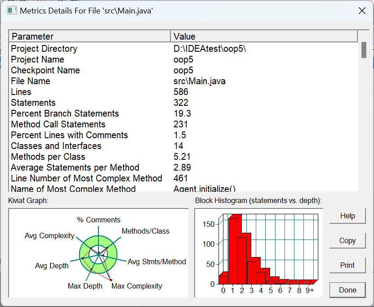The image size is (374, 307).
Task: Click the Kiviat Graph label
Action: (28, 200)
